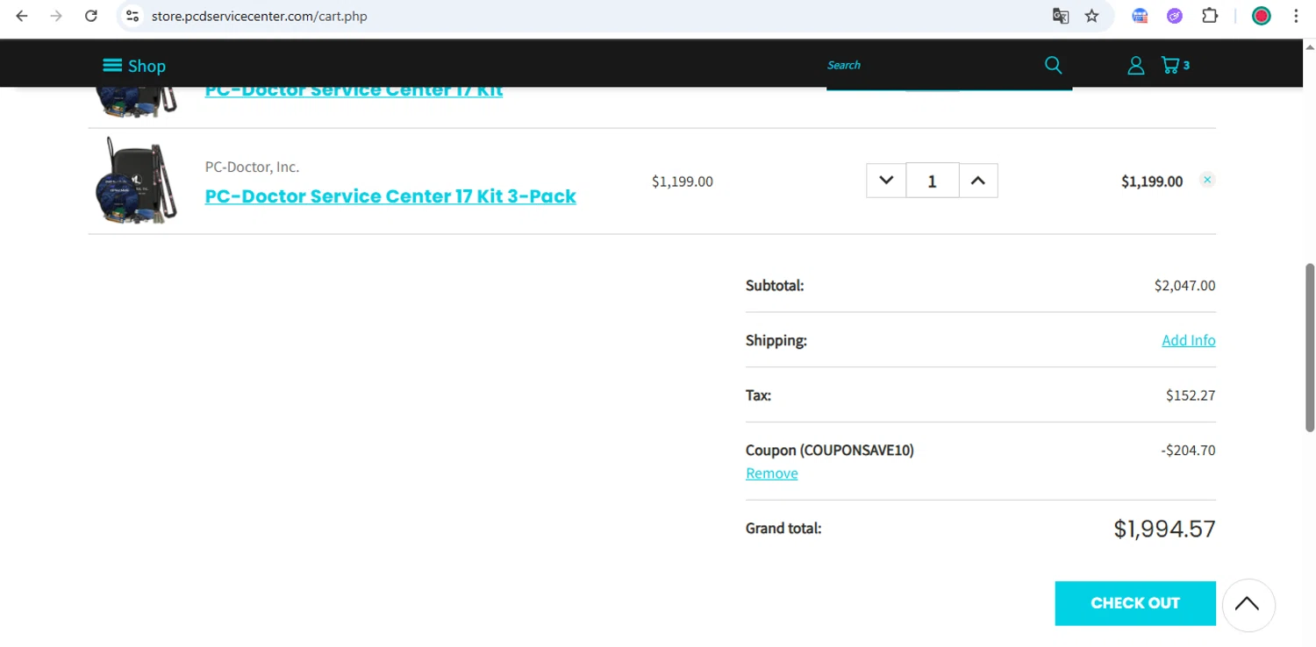Click Add Info for shipping
Viewport: 1316px width, 647px height.
pos(1189,340)
